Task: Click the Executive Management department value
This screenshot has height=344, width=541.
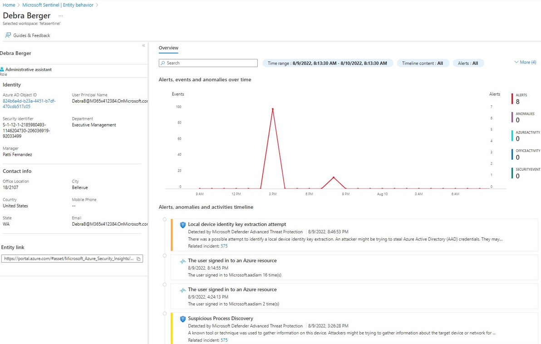Action: 94,125
